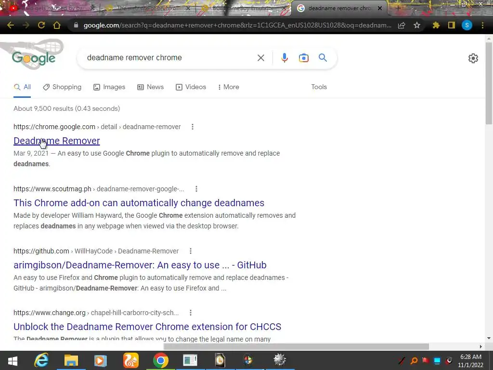Click the site lock icon in address bar
This screenshot has height=370, width=493.
pos(76,25)
